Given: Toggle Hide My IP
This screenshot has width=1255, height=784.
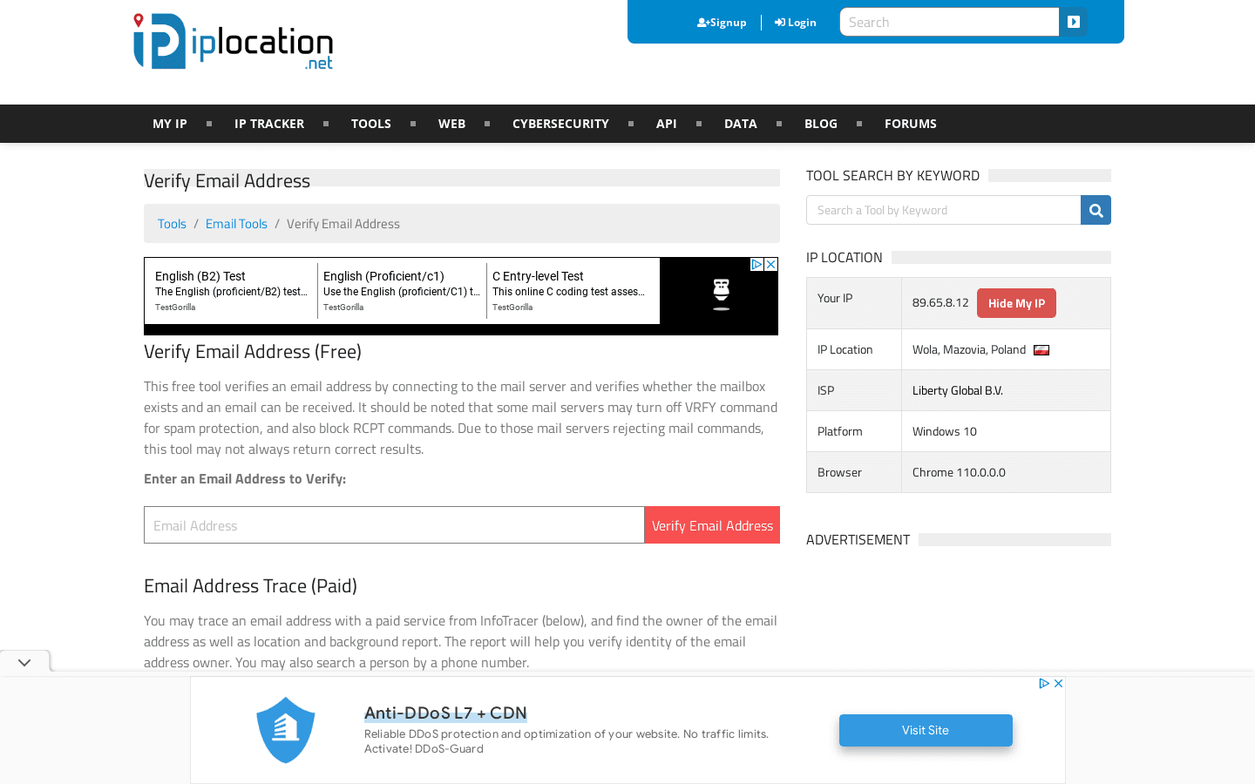Looking at the screenshot, I should (1016, 302).
